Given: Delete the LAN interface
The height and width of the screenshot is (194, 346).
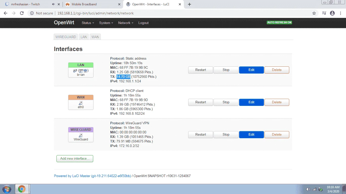Looking at the screenshot, I should point(277,70).
